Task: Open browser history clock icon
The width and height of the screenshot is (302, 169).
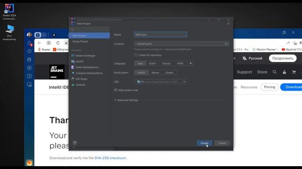Action: click(x=29, y=51)
